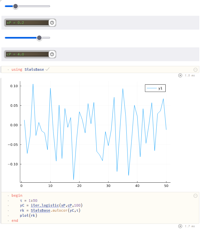Click the autocor function name in code
The width and height of the screenshot is (201, 230).
[60, 210]
